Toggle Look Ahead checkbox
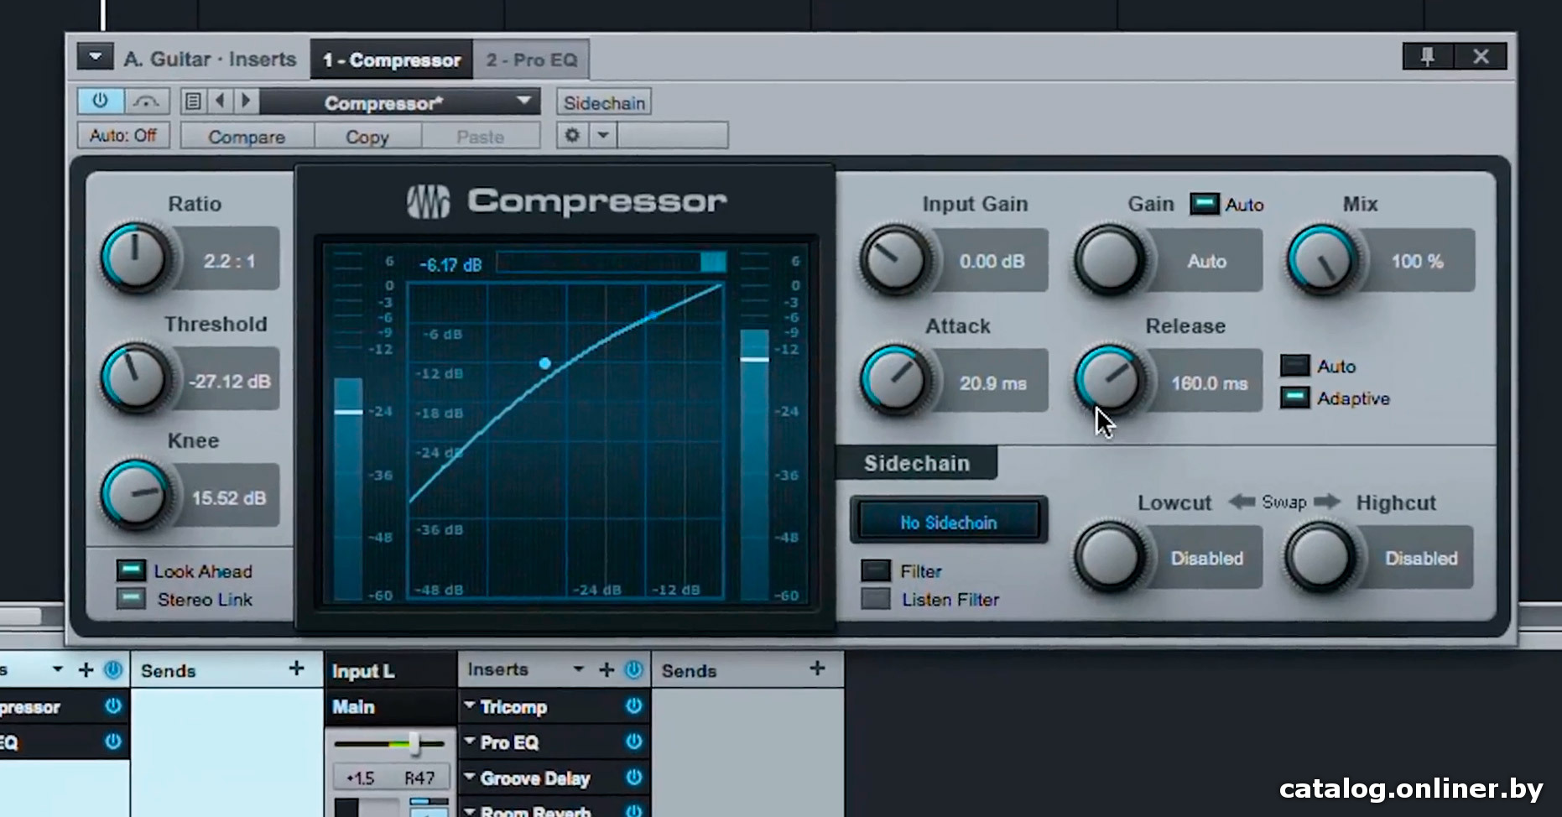1562x817 pixels. tap(130, 570)
